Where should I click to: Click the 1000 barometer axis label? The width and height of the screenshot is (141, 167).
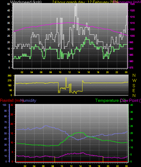(132, 36)
